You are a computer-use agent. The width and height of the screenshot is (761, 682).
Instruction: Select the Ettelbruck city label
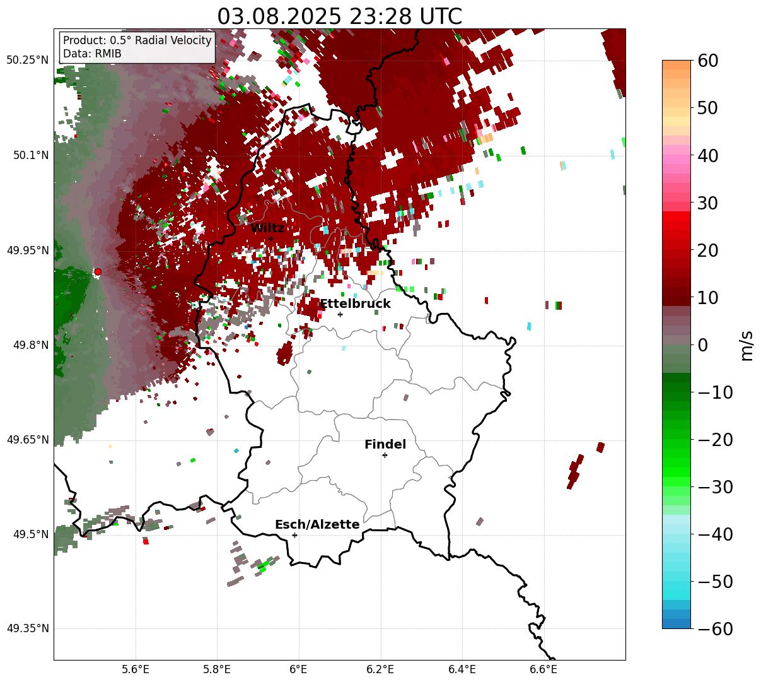[x=355, y=304]
